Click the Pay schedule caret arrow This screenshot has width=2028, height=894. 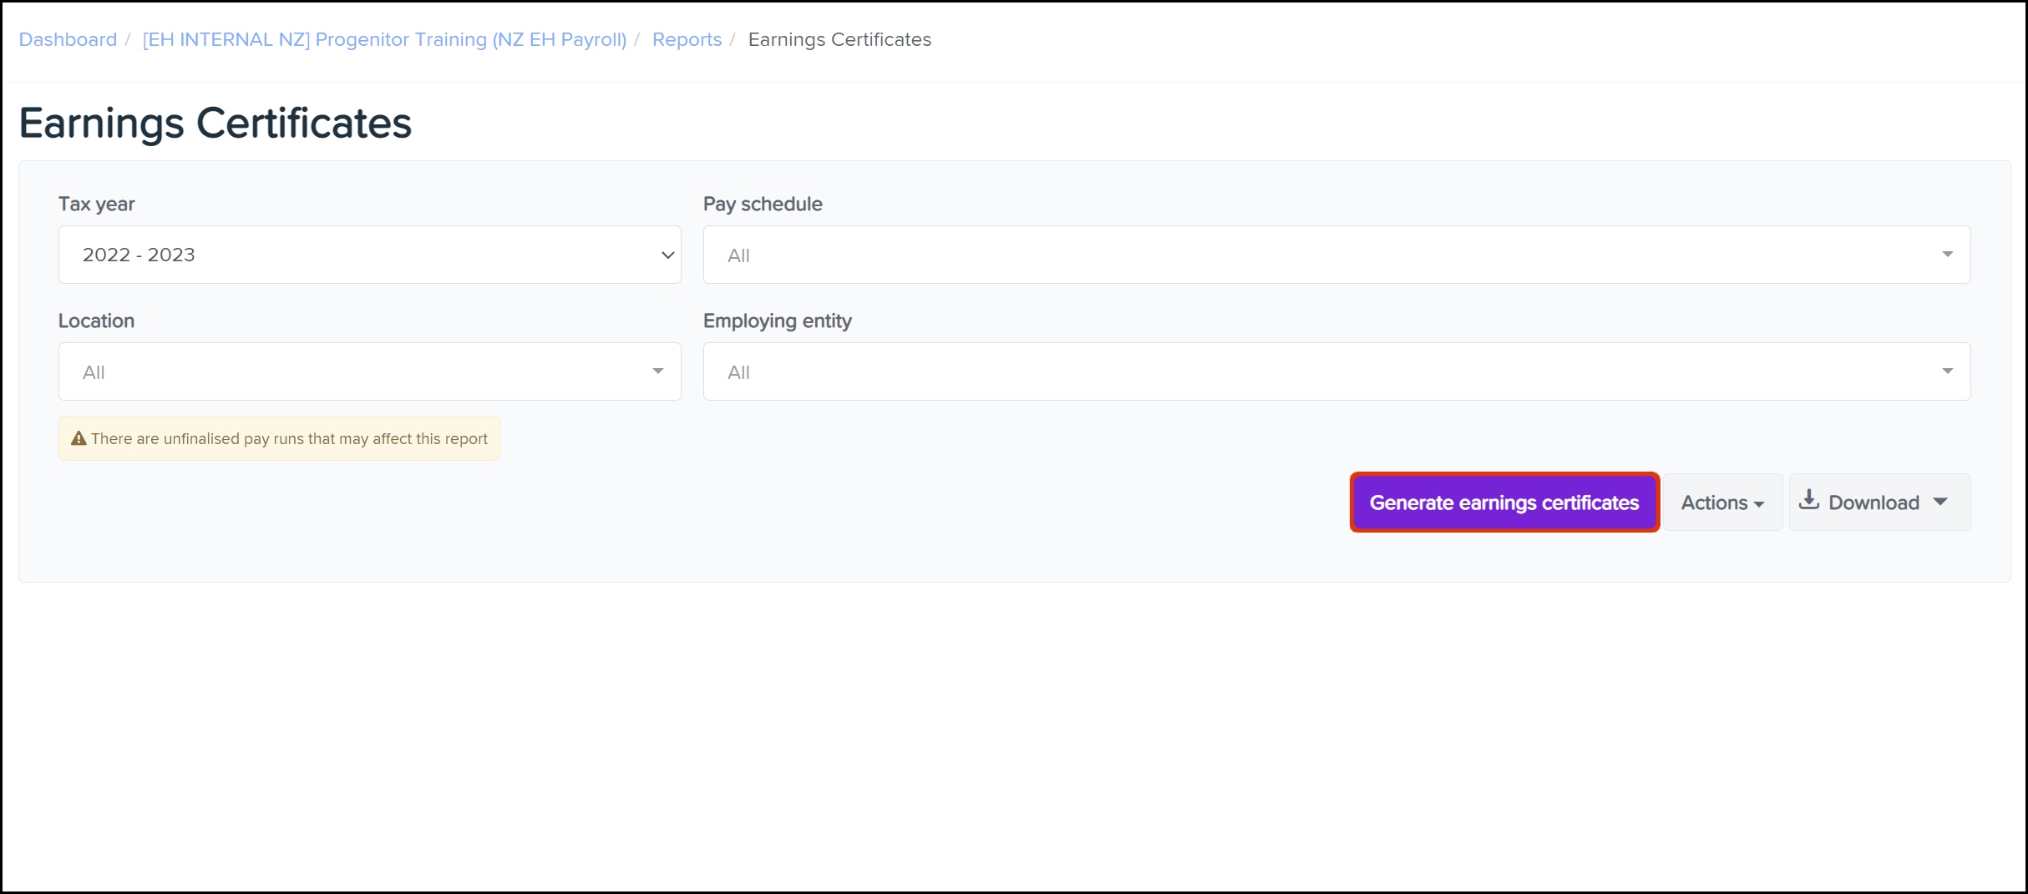pos(1947,254)
